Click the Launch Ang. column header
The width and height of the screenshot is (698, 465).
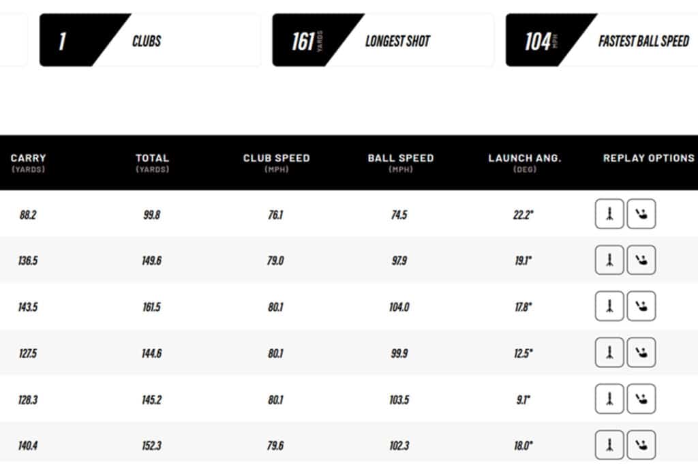coord(524,162)
